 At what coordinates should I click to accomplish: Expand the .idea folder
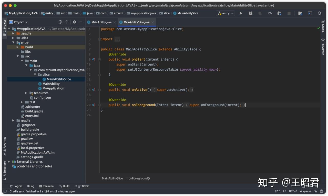coord(13,38)
